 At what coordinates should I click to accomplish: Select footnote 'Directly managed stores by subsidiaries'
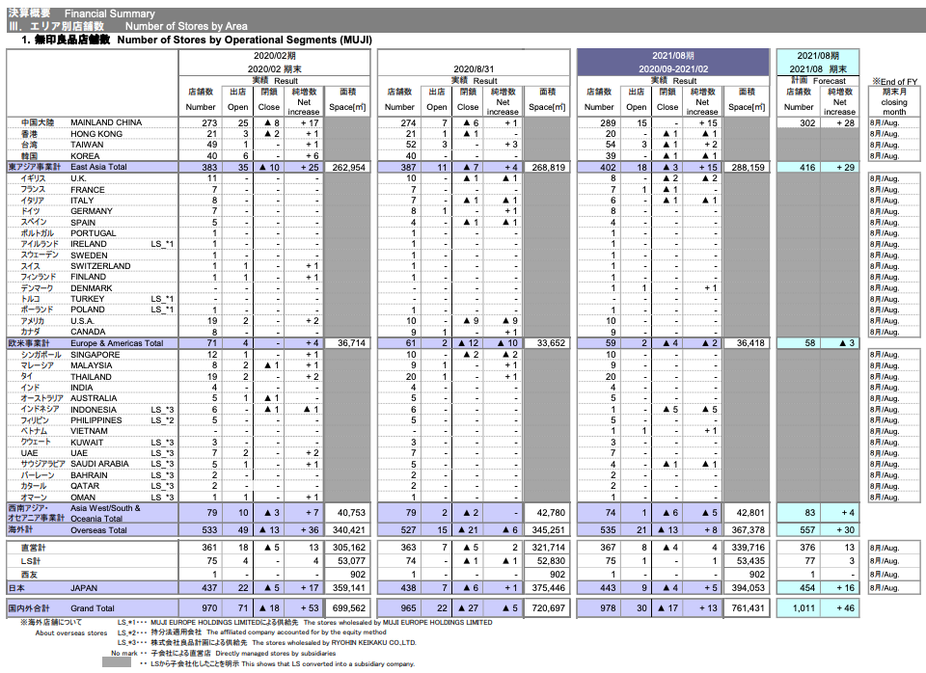[x=276, y=653]
